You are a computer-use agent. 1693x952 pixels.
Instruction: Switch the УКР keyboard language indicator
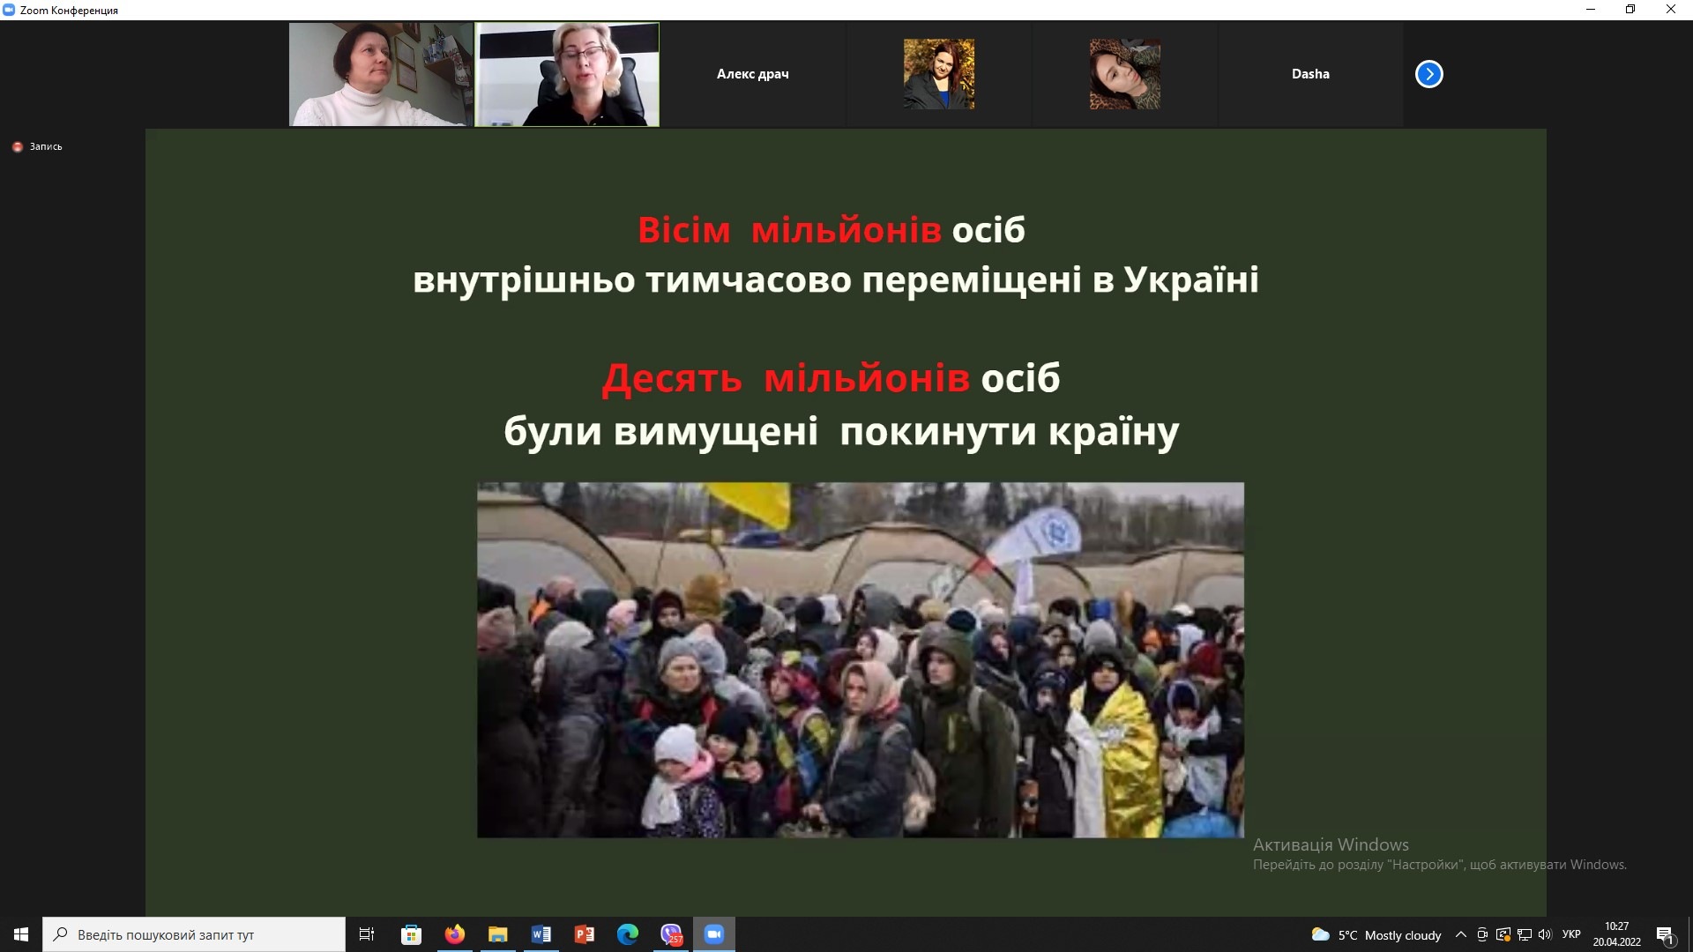[x=1571, y=934]
